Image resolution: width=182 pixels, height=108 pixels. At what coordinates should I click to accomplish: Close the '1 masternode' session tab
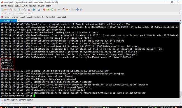coord(15,21)
